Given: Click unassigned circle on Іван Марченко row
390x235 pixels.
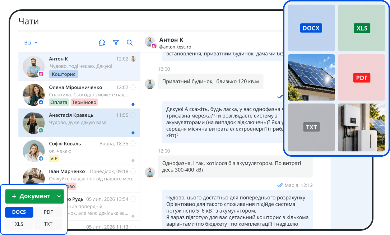Looking at the screenshot, I should pos(133,171).
